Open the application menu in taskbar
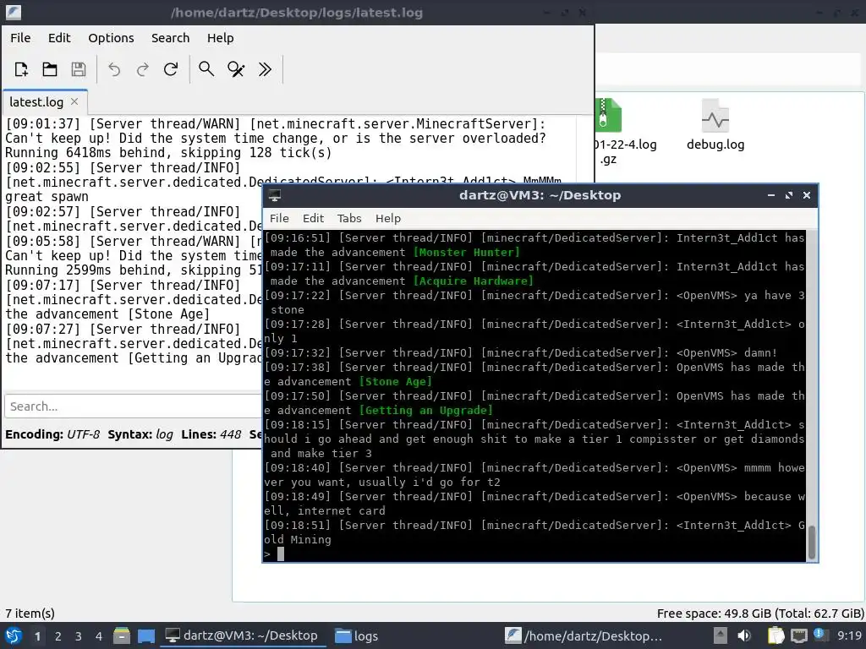The height and width of the screenshot is (649, 866). pos(14,635)
